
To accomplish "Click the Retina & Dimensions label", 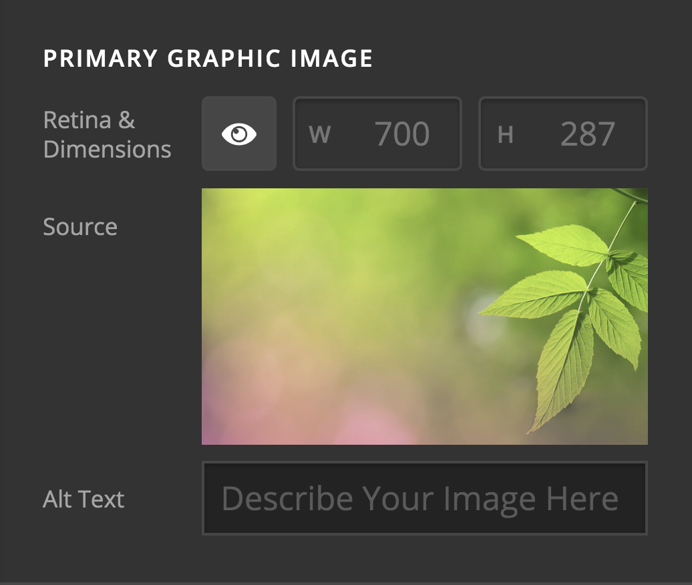I will [x=107, y=134].
